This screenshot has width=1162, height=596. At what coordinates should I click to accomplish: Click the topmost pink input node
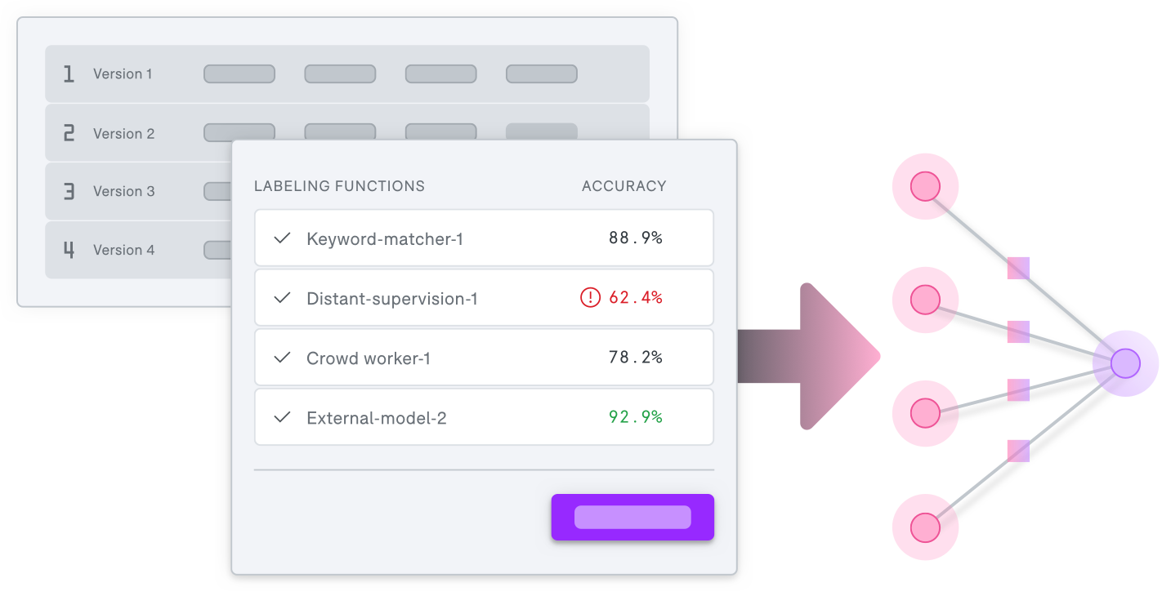925,186
